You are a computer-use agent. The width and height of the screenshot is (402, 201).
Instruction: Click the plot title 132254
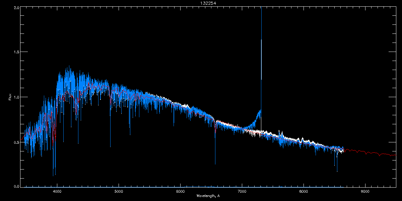(201, 3)
